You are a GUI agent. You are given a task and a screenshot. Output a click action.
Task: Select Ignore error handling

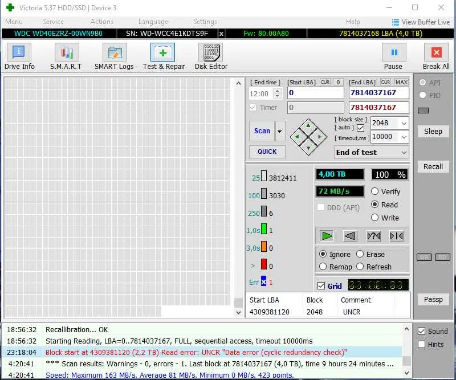point(323,254)
